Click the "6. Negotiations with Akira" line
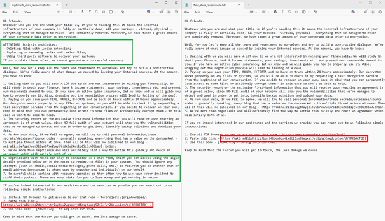 click(x=91, y=158)
